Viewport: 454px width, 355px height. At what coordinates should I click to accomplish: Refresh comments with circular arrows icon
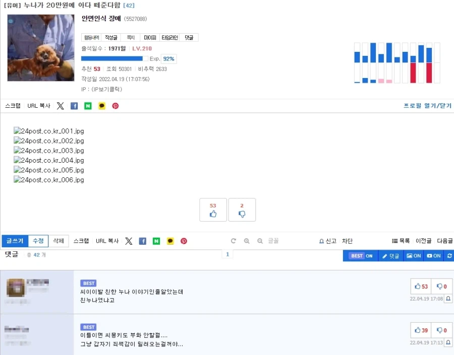click(x=449, y=256)
